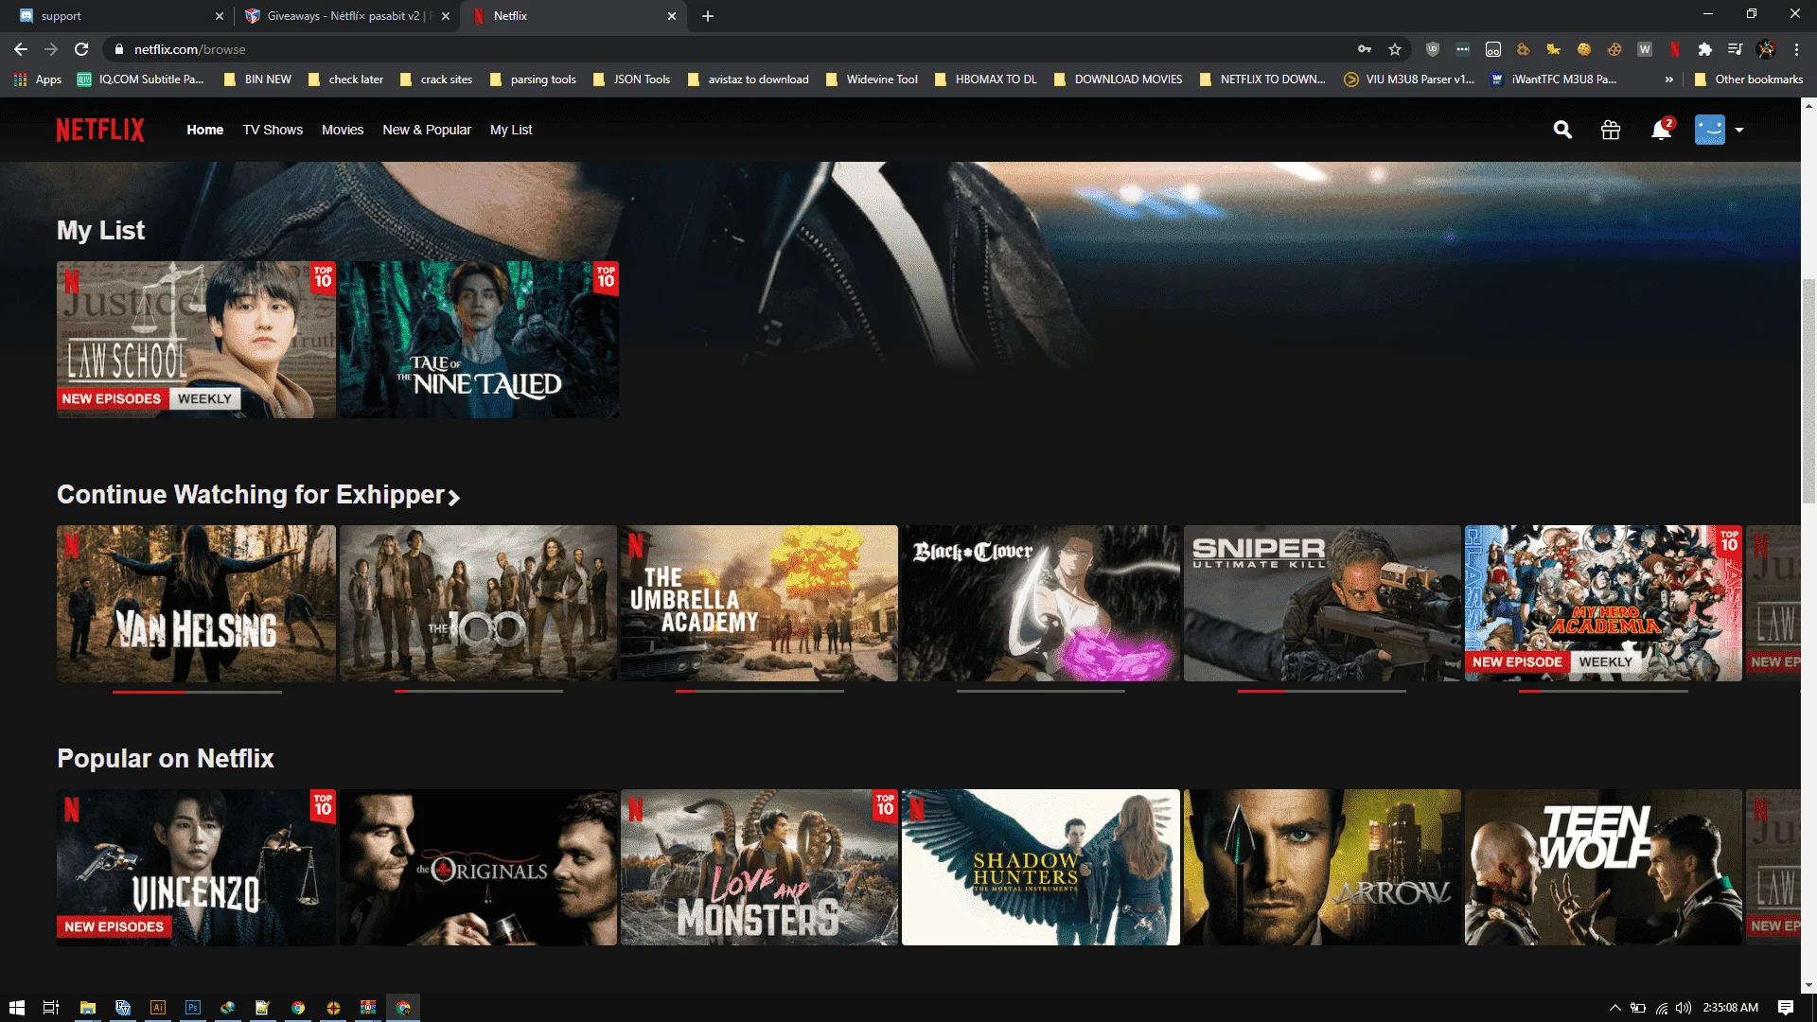Click the address bar showing netflix.com/browse

[x=729, y=49]
